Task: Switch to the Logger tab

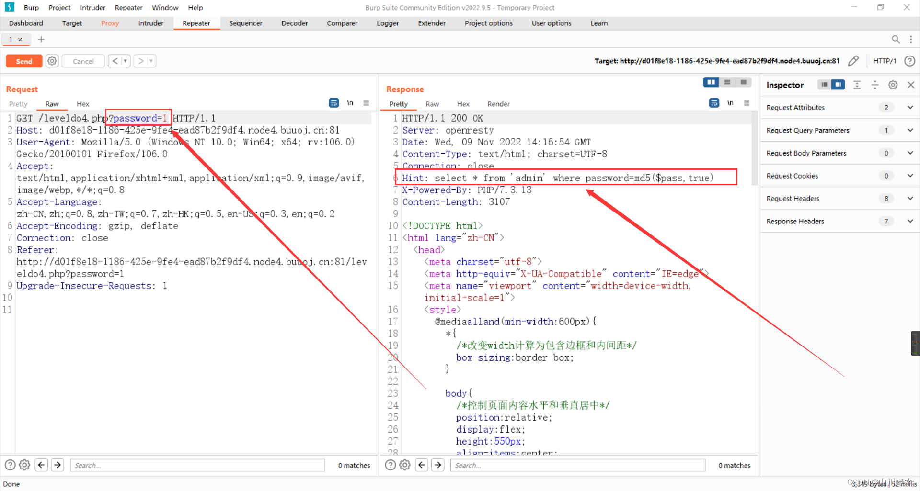Action: pyautogui.click(x=388, y=23)
